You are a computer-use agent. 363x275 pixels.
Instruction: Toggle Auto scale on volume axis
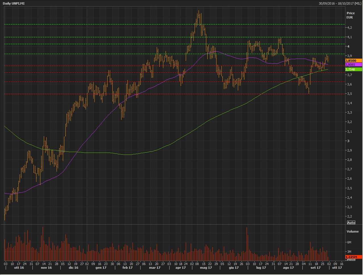click(351, 259)
